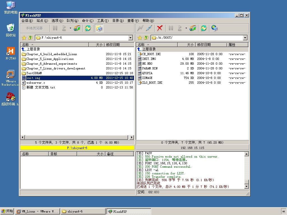Click the log pane scroll-down arrow
287x215 pixels.
[x=247, y=186]
